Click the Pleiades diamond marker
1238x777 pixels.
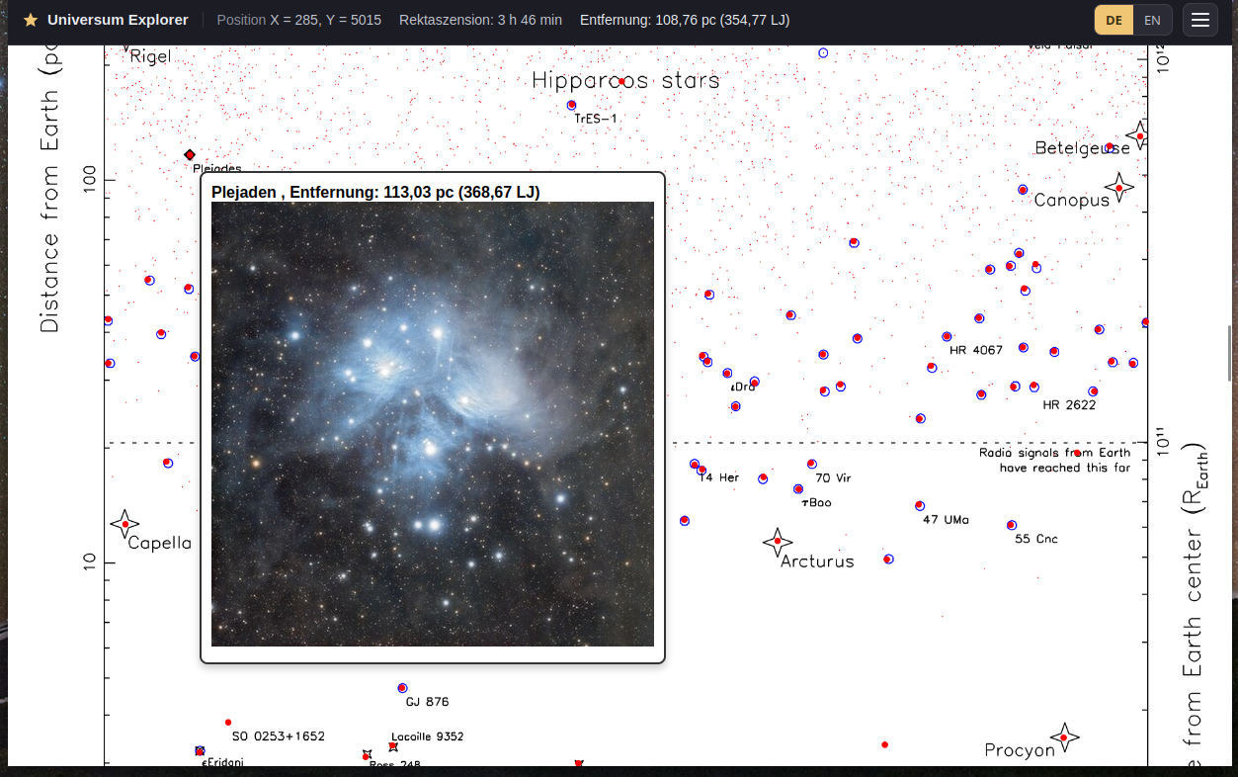point(190,155)
